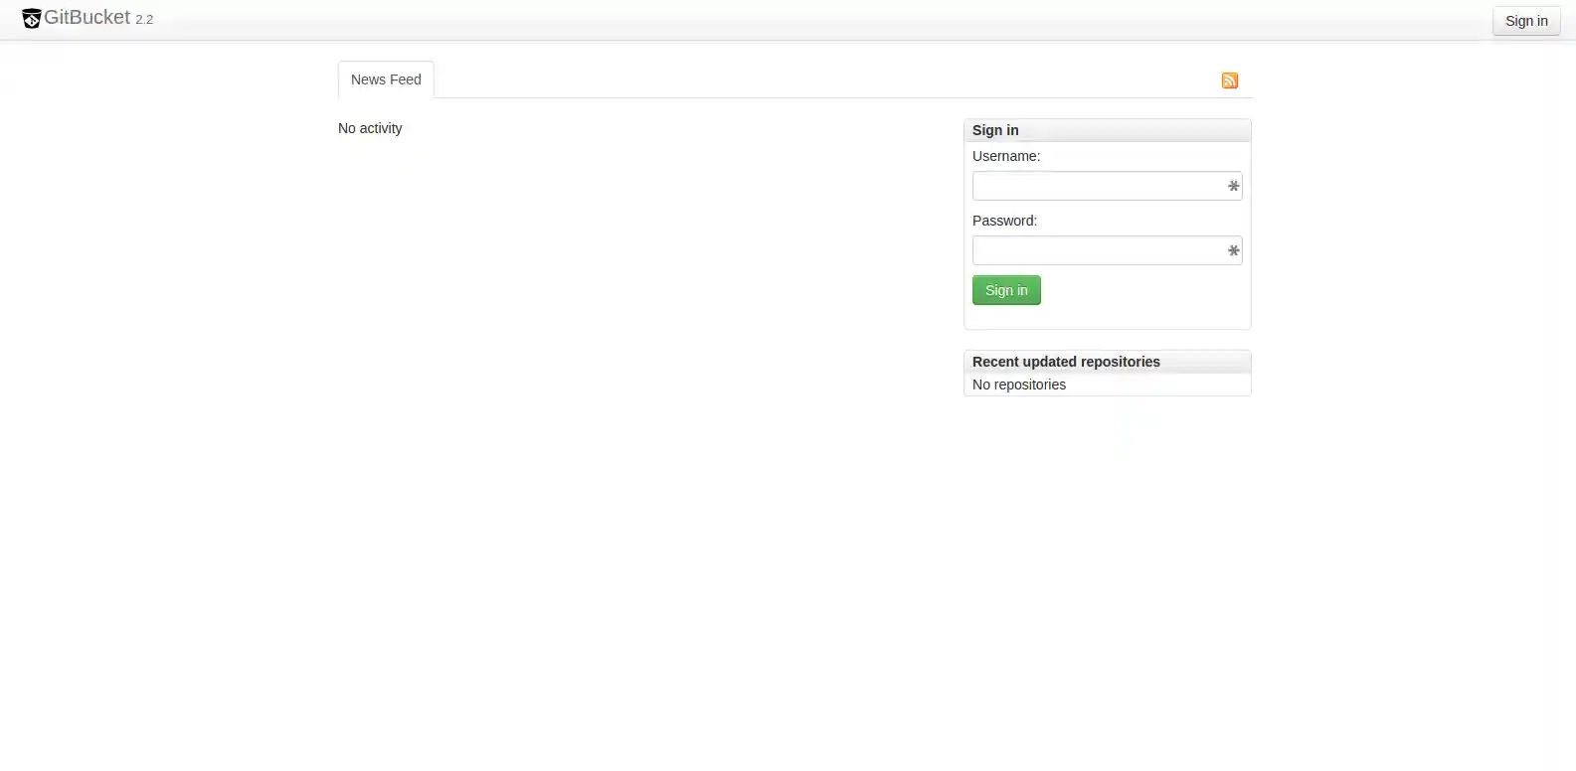Image resolution: width=1576 pixels, height=771 pixels.
Task: Focus the Username input field
Action: tap(1107, 186)
